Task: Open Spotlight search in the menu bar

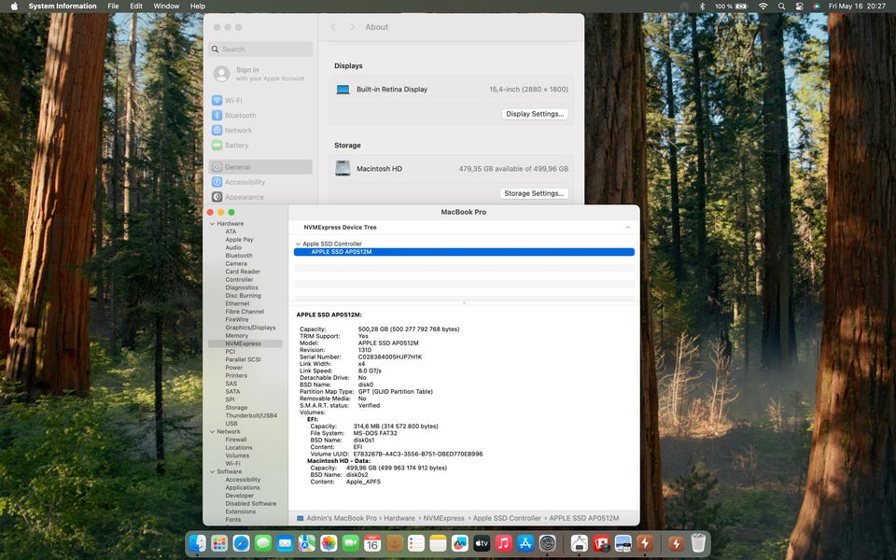Action: [781, 7]
